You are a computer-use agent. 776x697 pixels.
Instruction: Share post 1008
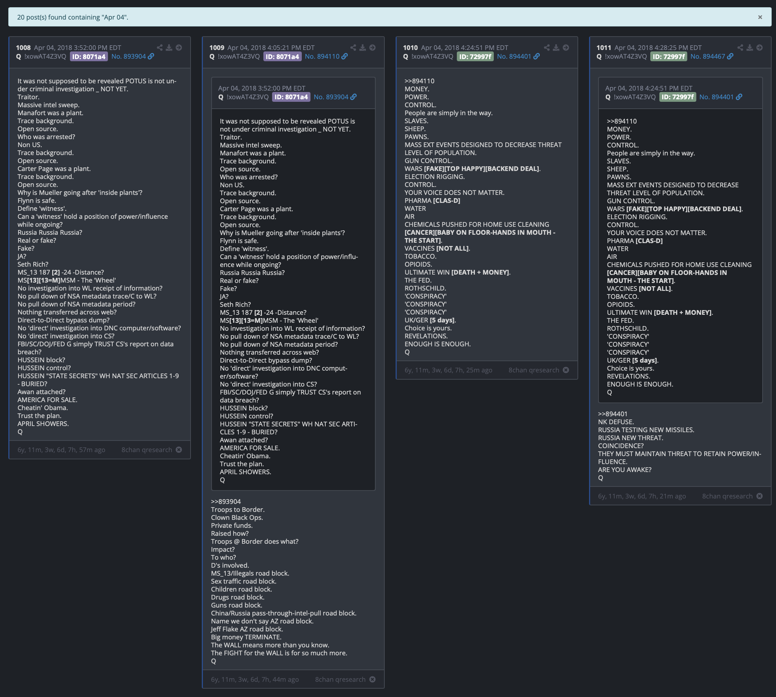pyautogui.click(x=160, y=47)
